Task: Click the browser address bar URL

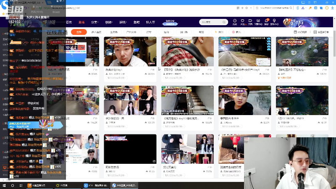Action: click(x=62, y=8)
